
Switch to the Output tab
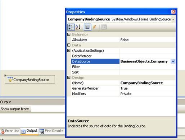30,131
